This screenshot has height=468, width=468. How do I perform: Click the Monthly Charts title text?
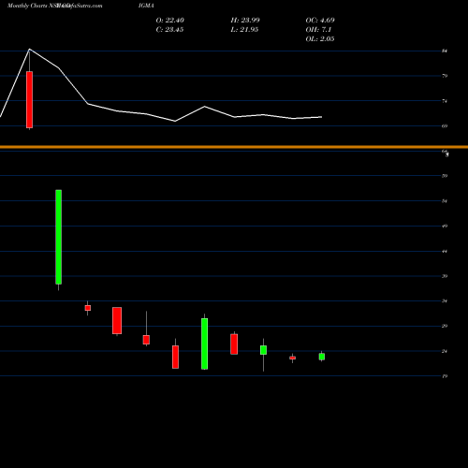(27, 6)
